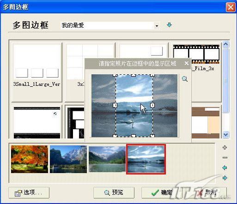This screenshot has height=204, width=237.
Task: Cancel with the 取消 button
Action: [x=207, y=192]
